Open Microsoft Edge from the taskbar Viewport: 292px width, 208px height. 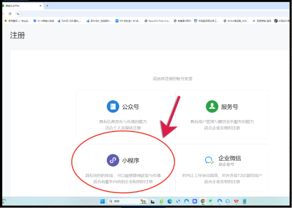click(x=170, y=201)
